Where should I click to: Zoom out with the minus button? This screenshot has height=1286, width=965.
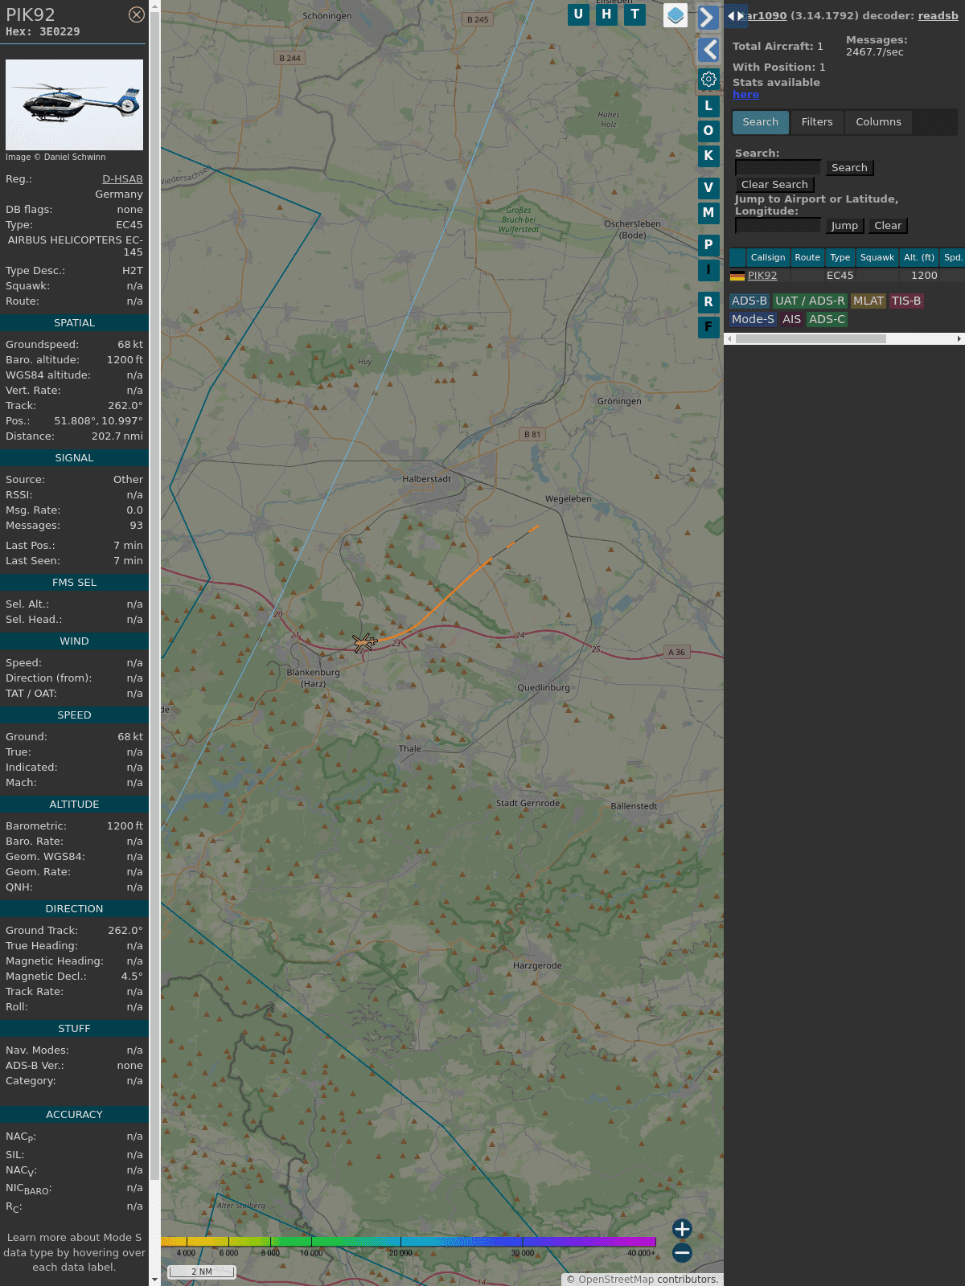[x=682, y=1252]
